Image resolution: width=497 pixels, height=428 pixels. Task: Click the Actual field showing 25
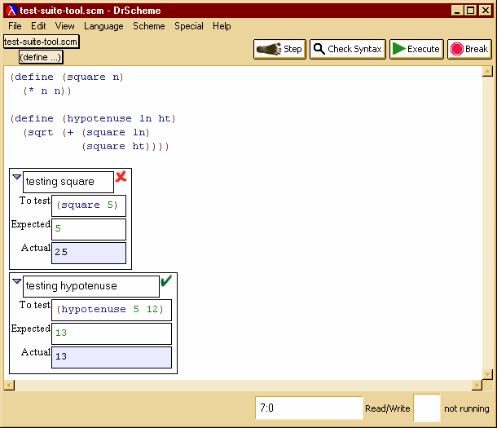point(89,253)
